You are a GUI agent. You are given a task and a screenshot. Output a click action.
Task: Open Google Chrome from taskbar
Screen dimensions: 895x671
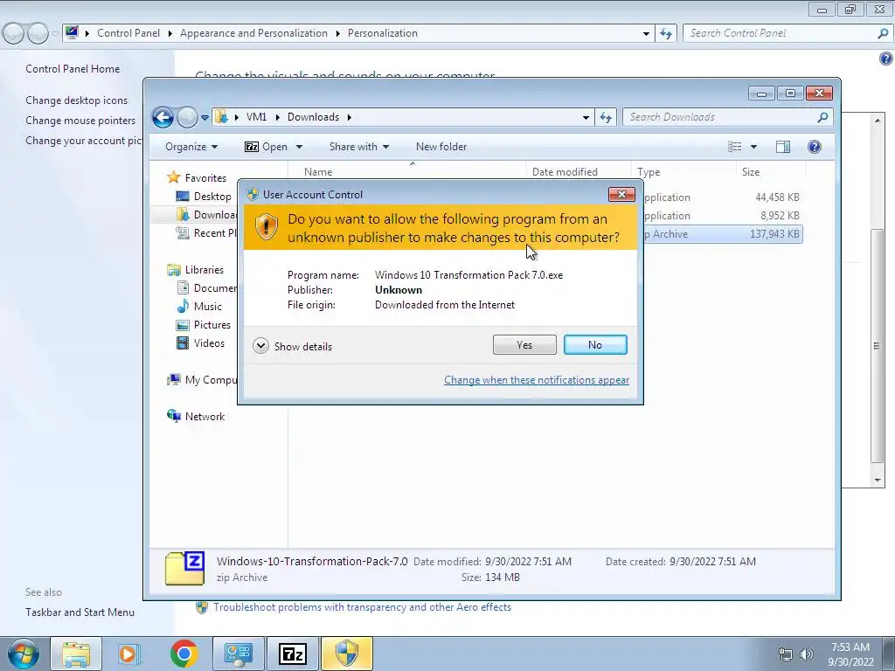(184, 654)
